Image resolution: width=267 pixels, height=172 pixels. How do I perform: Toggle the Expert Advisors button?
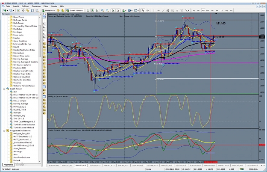point(75,10)
